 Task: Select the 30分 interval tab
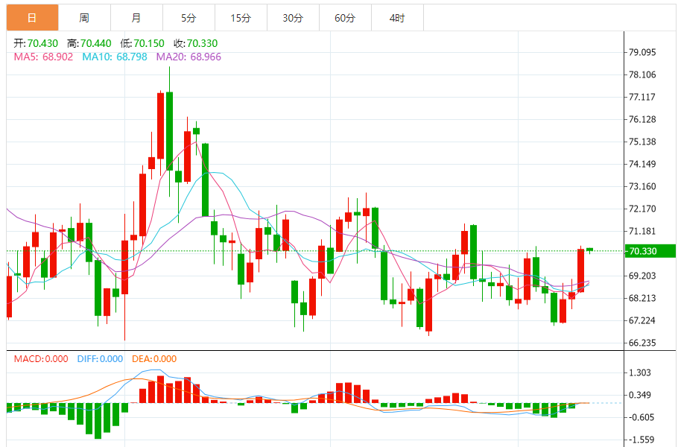pyautogui.click(x=293, y=18)
